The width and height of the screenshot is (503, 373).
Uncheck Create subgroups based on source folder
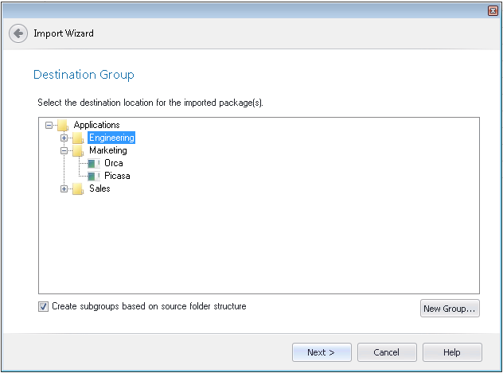point(43,306)
